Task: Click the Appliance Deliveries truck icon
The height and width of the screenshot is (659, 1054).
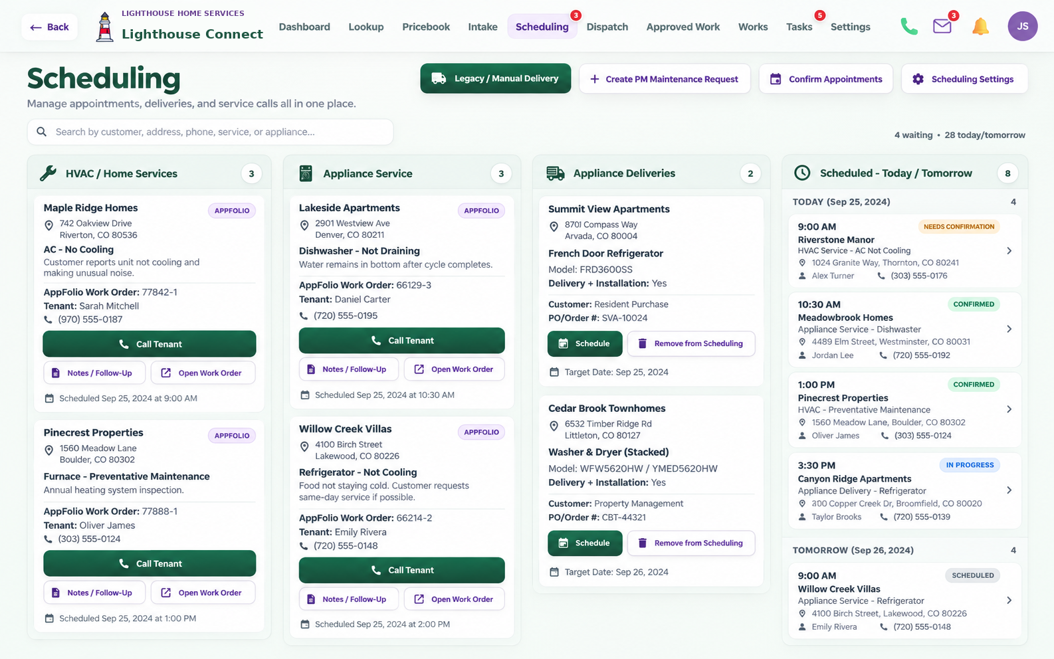Action: click(x=556, y=173)
